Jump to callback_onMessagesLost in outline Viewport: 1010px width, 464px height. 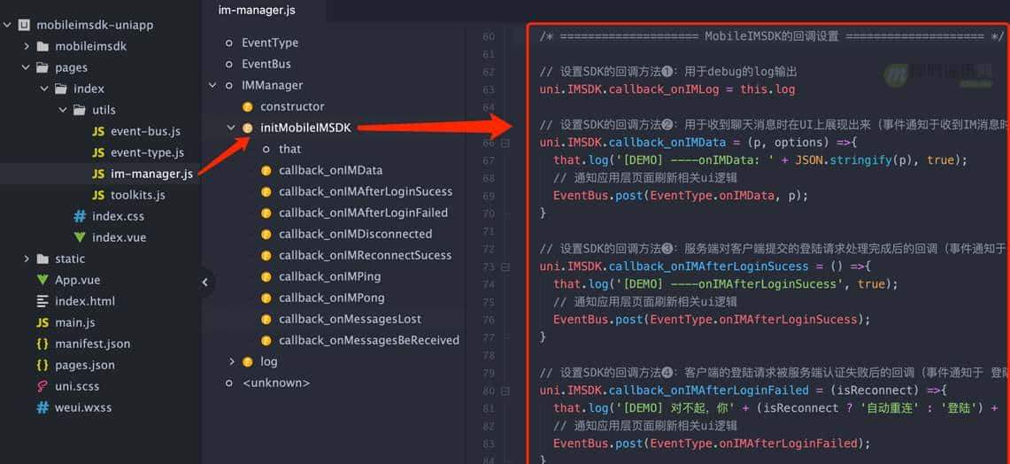click(x=351, y=319)
